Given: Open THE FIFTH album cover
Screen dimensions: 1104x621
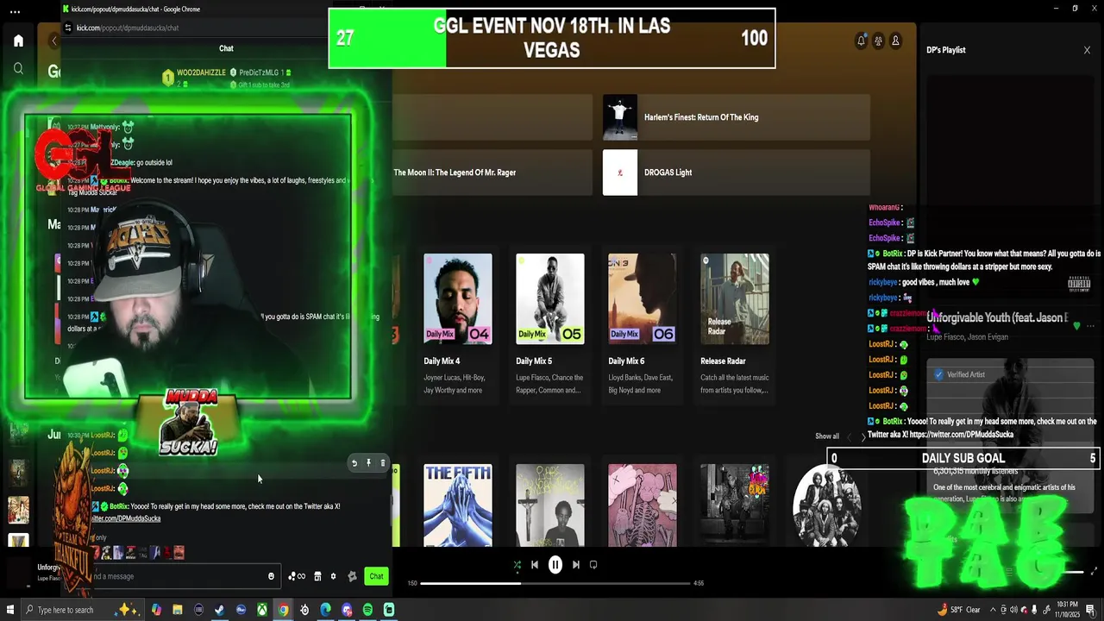Looking at the screenshot, I should click(x=458, y=505).
